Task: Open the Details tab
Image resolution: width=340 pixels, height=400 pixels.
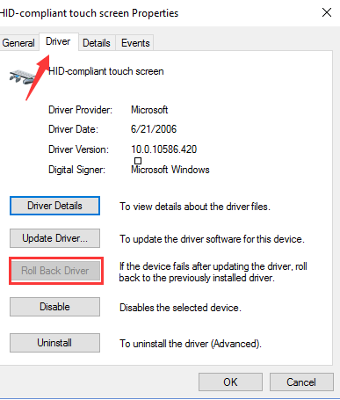Action: [97, 43]
